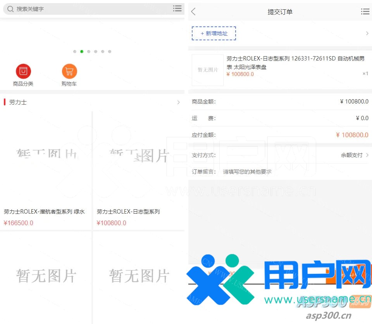Click price ¥100800.0 in product grid

pos(112,223)
